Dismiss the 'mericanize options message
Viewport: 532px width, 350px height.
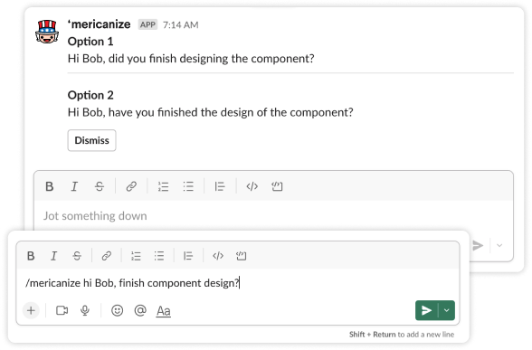point(91,140)
